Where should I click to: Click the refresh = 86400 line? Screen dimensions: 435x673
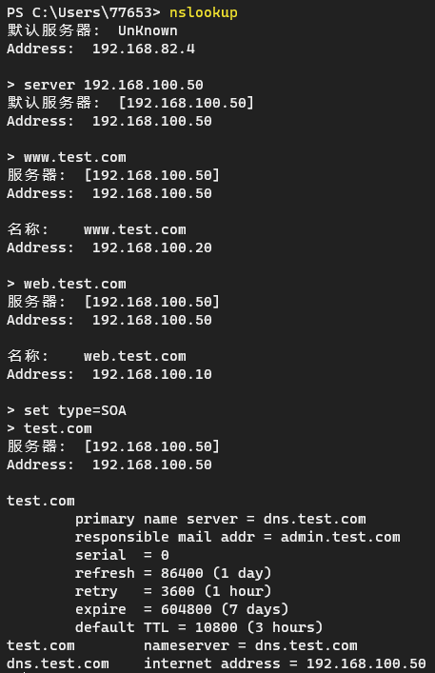[173, 573]
